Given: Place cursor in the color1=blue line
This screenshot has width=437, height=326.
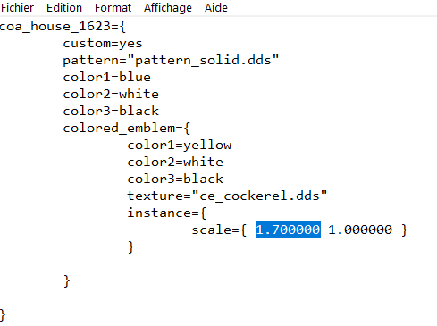Looking at the screenshot, I should (x=106, y=78).
